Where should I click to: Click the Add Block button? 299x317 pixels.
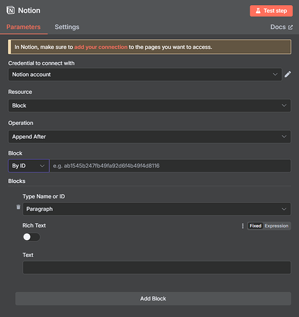click(x=153, y=299)
